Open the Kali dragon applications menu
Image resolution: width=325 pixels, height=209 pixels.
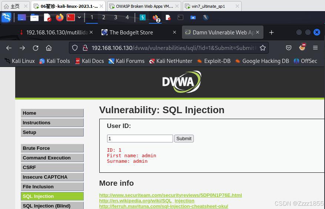pos(6,17)
